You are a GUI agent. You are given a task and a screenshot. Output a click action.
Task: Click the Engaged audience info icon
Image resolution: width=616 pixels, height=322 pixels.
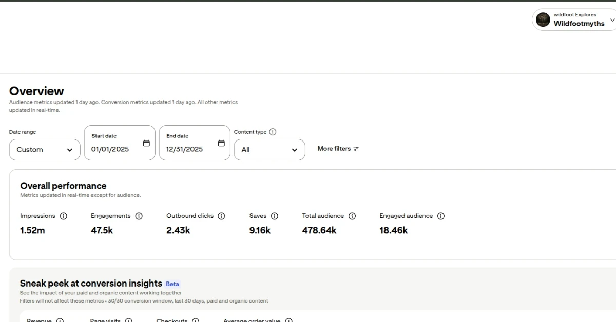pyautogui.click(x=441, y=216)
